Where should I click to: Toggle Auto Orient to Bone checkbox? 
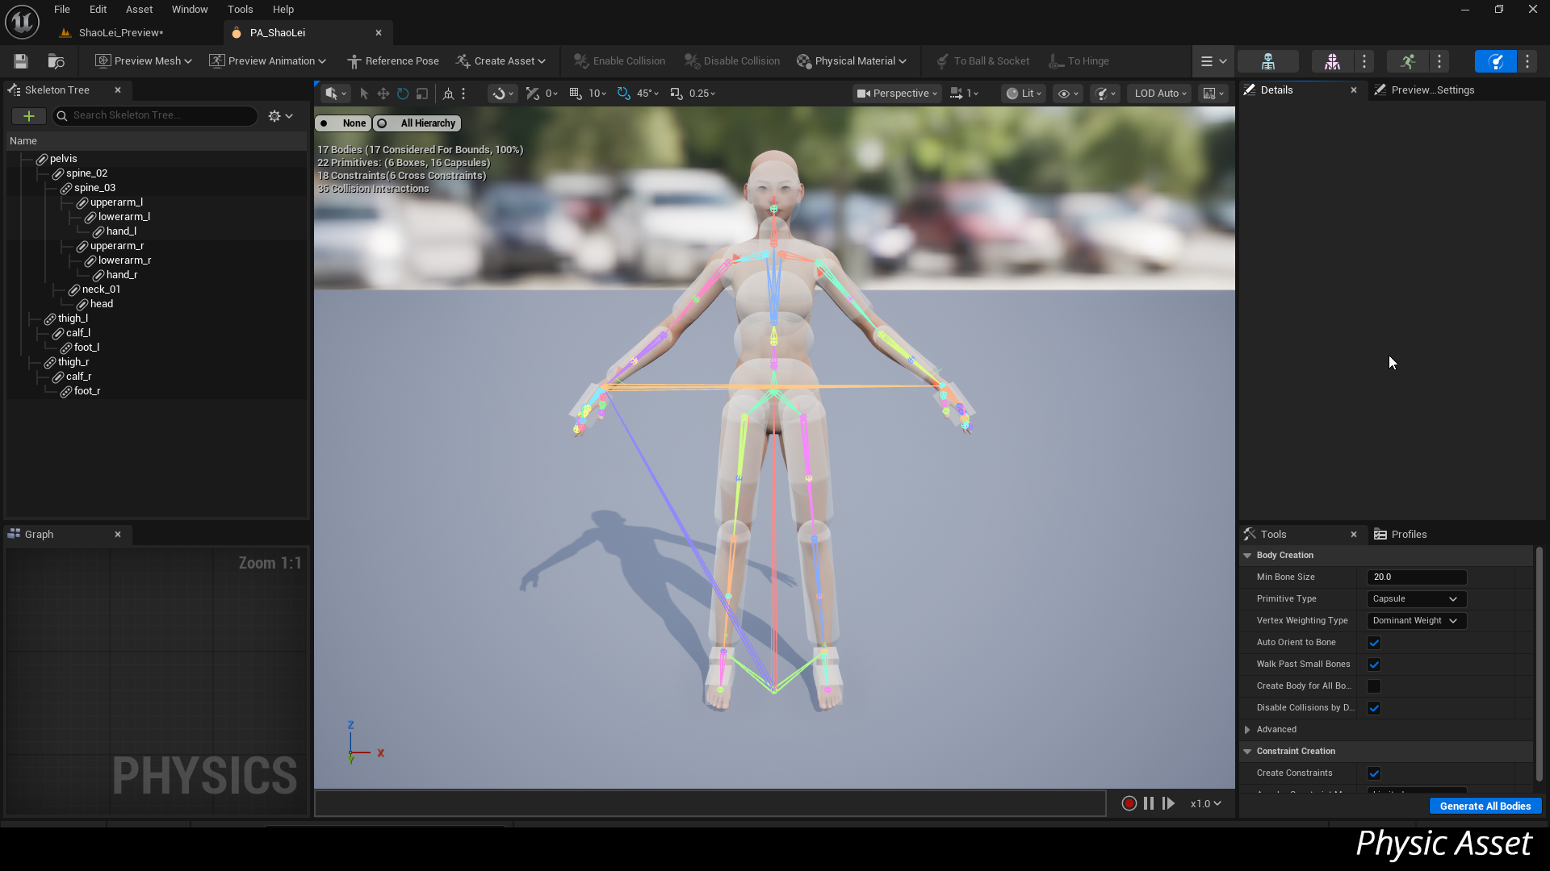tap(1374, 643)
